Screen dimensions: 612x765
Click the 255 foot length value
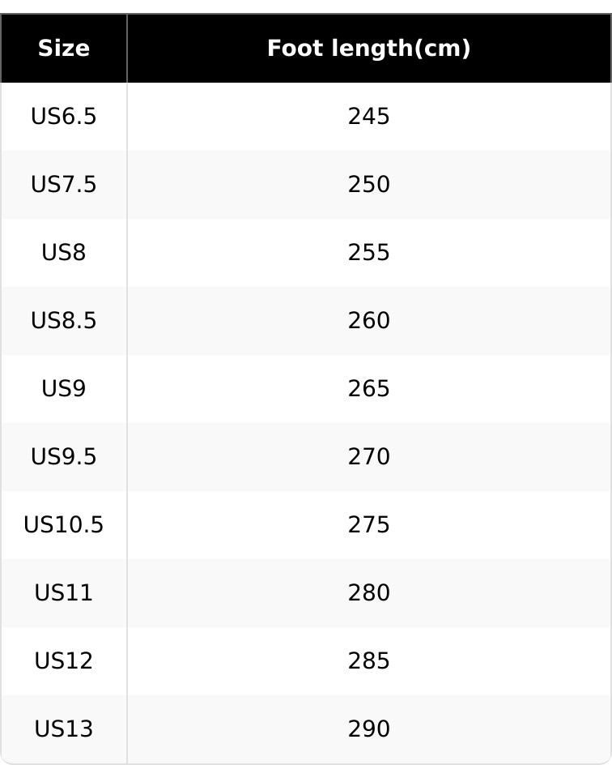coord(368,253)
